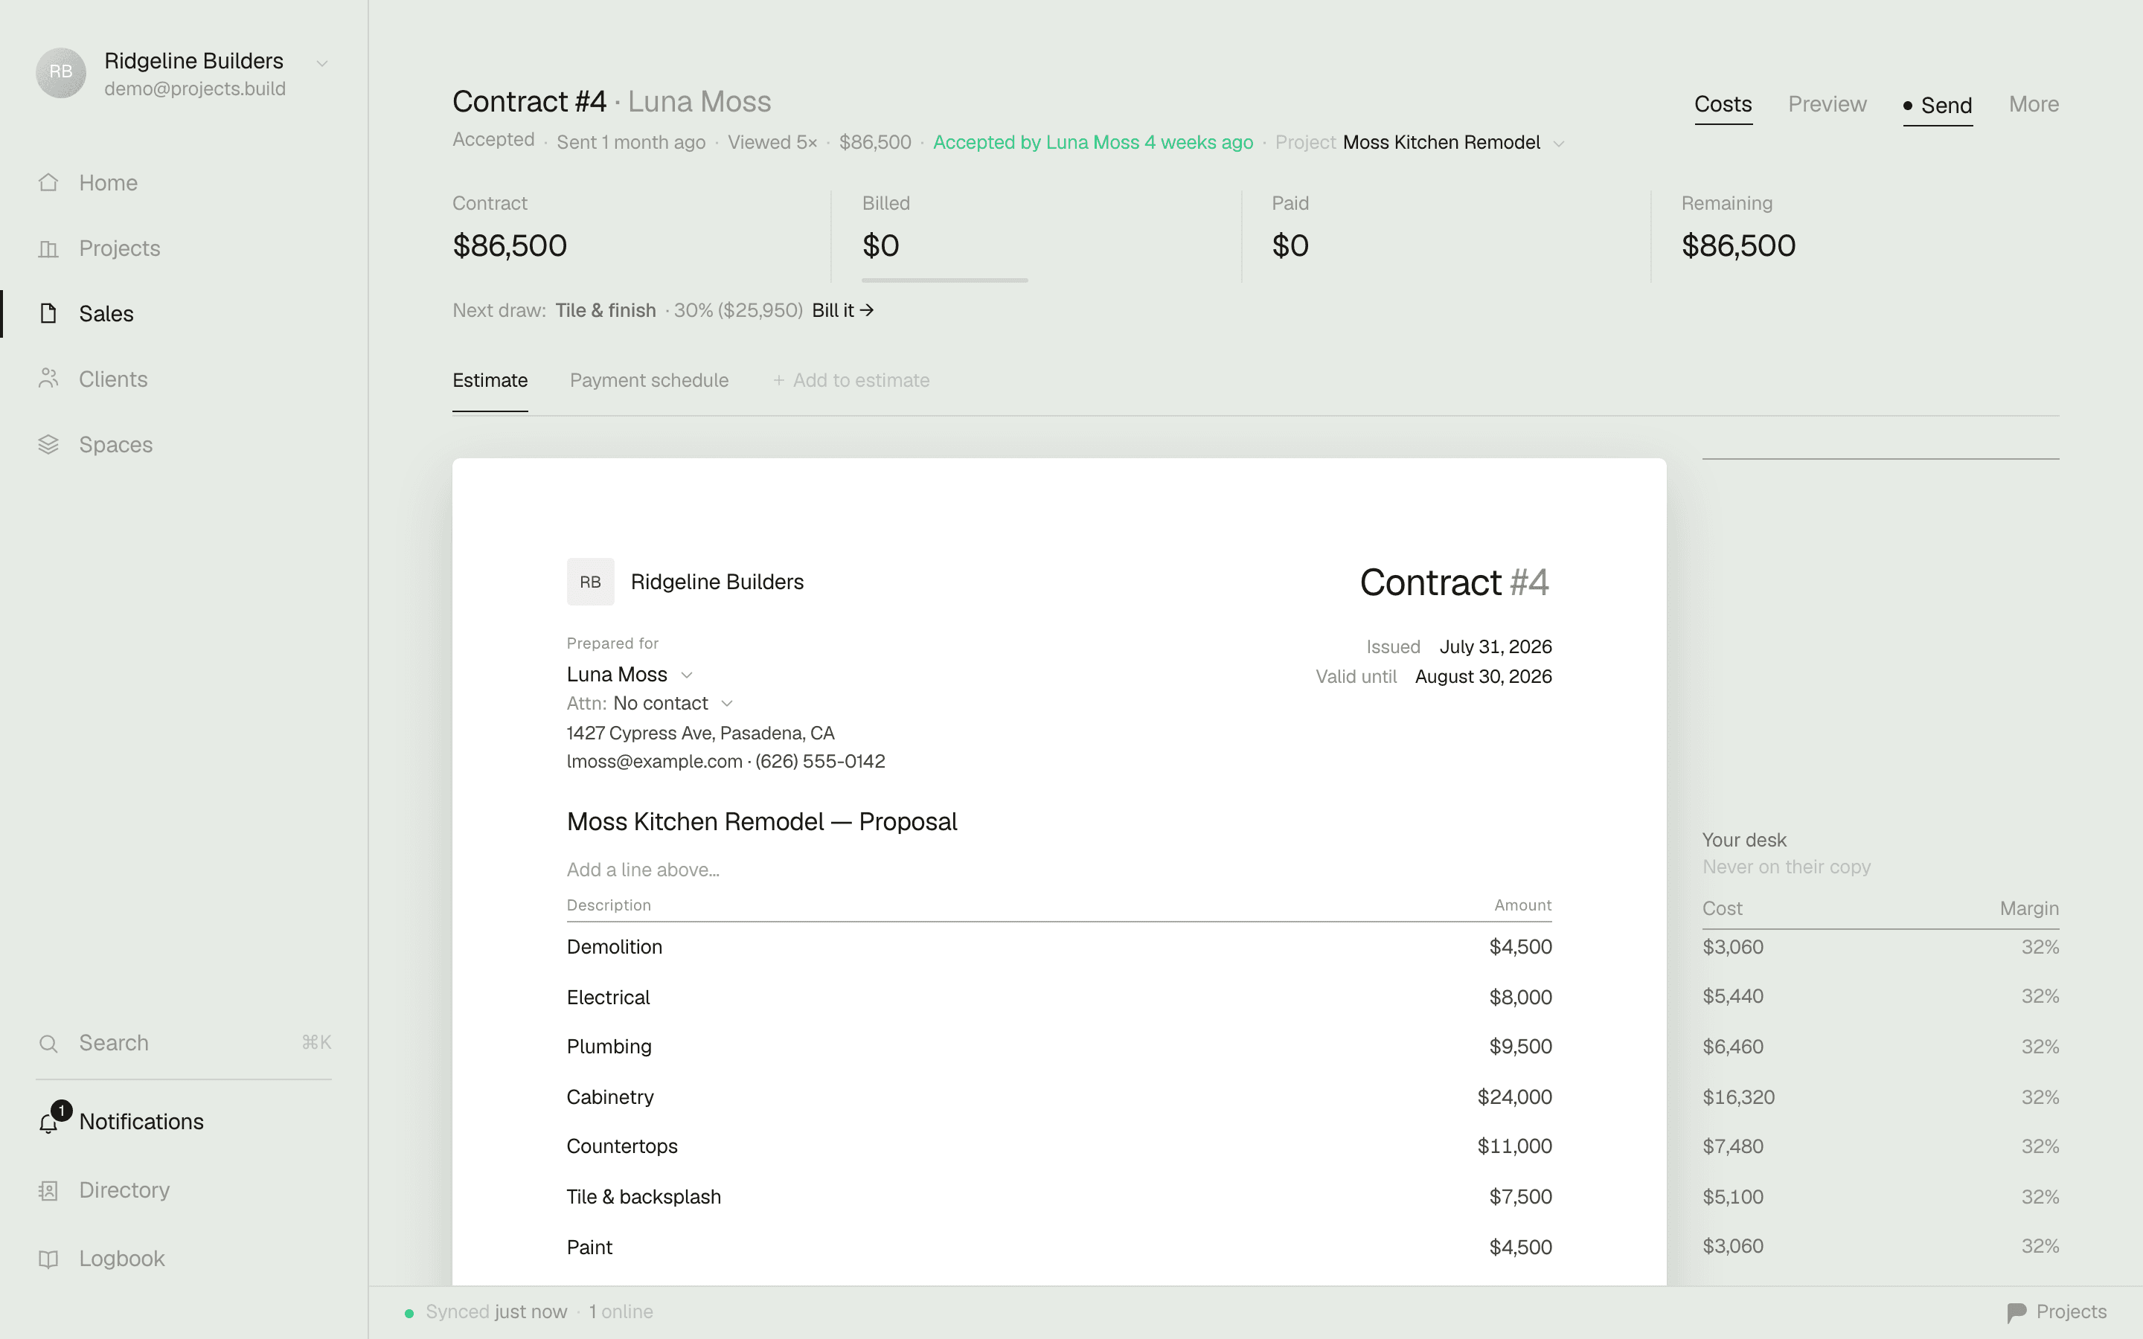The width and height of the screenshot is (2143, 1339).
Task: Open the More menu
Action: coord(2033,104)
